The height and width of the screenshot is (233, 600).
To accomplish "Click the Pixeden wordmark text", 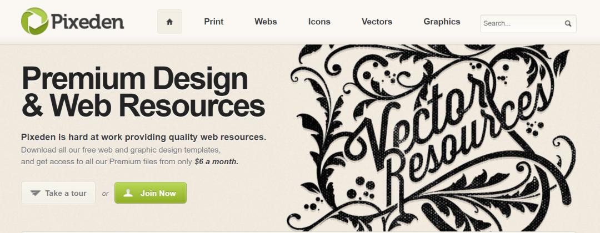I will pos(88,22).
